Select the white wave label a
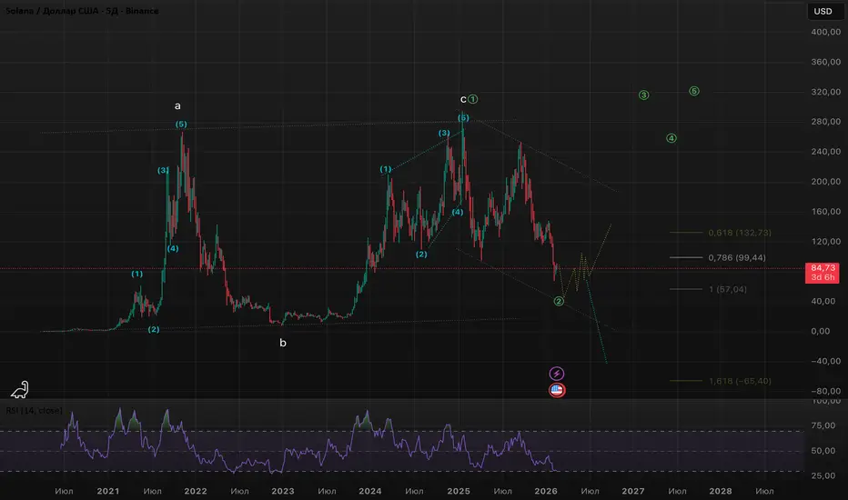The width and height of the screenshot is (848, 500). (x=177, y=106)
